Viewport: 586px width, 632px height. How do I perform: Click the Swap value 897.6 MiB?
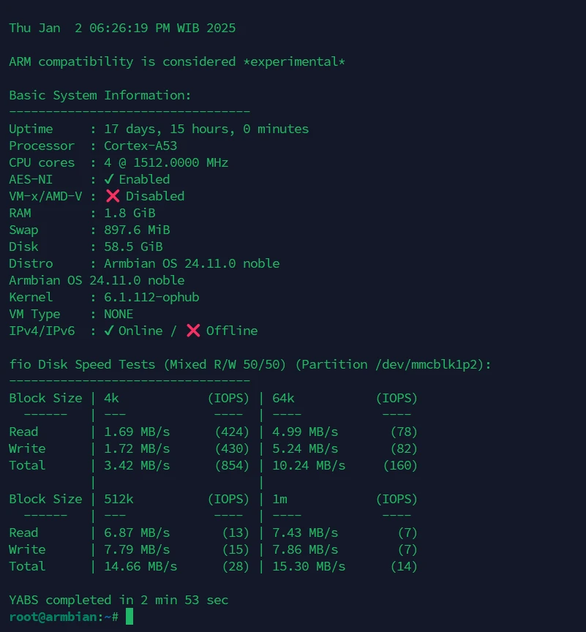tap(137, 230)
